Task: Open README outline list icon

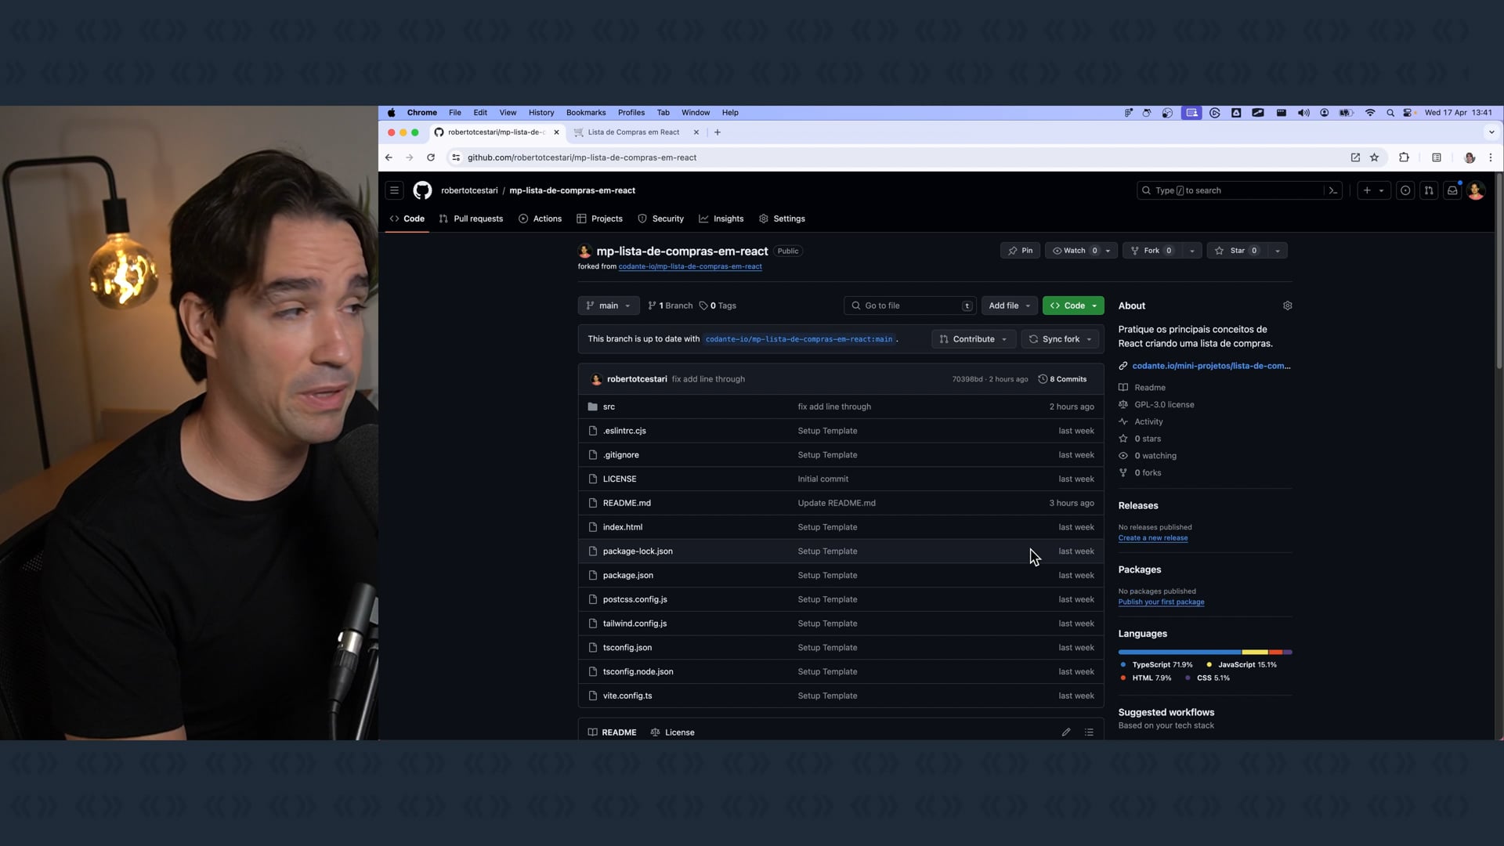Action: [x=1089, y=732]
